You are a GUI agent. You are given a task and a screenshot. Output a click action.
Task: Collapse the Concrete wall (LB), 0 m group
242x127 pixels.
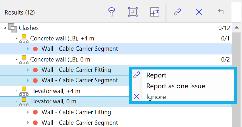16,60
